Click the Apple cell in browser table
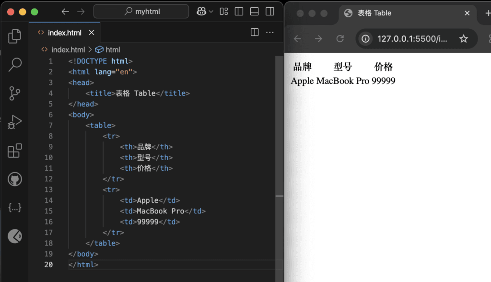This screenshot has width=491, height=282. pyautogui.click(x=302, y=81)
